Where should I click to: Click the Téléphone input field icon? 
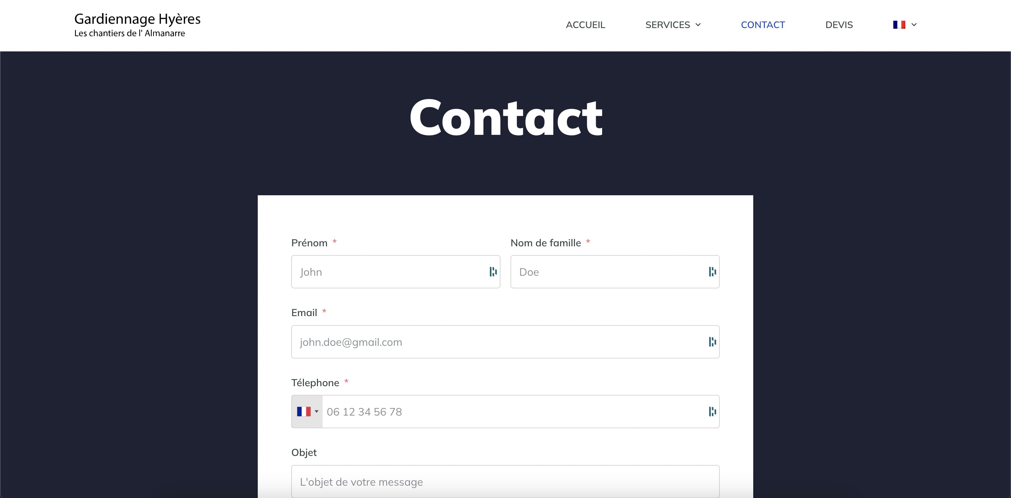[x=712, y=412]
